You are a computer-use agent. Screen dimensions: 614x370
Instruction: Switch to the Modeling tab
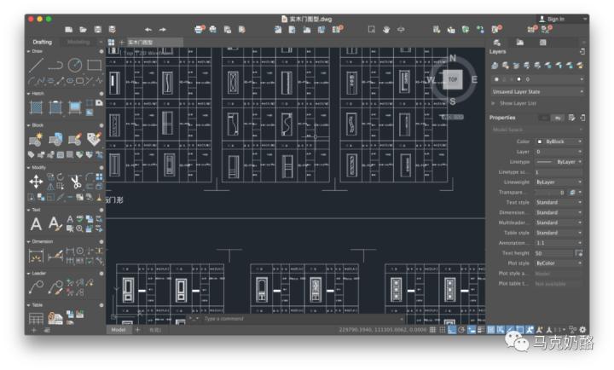click(x=78, y=42)
